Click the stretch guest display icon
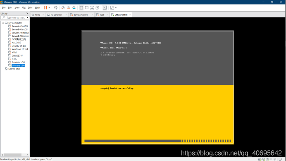The height and width of the screenshot is (161, 286). point(112,8)
